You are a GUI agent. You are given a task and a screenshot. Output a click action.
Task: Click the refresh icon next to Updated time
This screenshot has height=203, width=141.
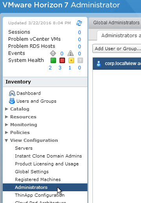[x=79, y=23]
